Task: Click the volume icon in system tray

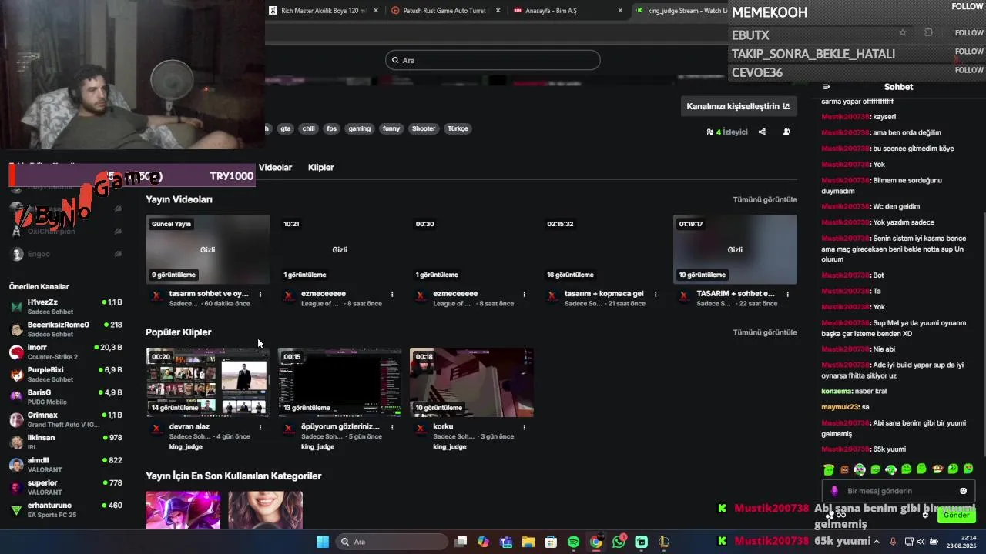Action: click(923, 542)
